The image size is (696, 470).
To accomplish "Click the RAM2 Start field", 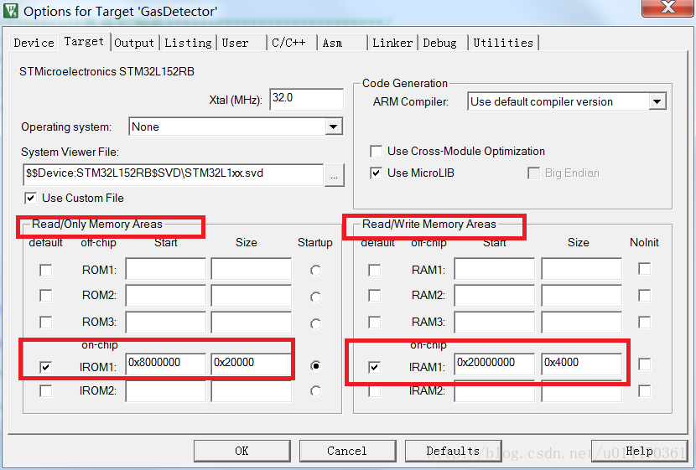I will (x=495, y=295).
